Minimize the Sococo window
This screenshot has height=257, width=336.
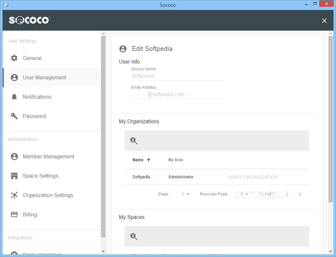[x=306, y=4]
